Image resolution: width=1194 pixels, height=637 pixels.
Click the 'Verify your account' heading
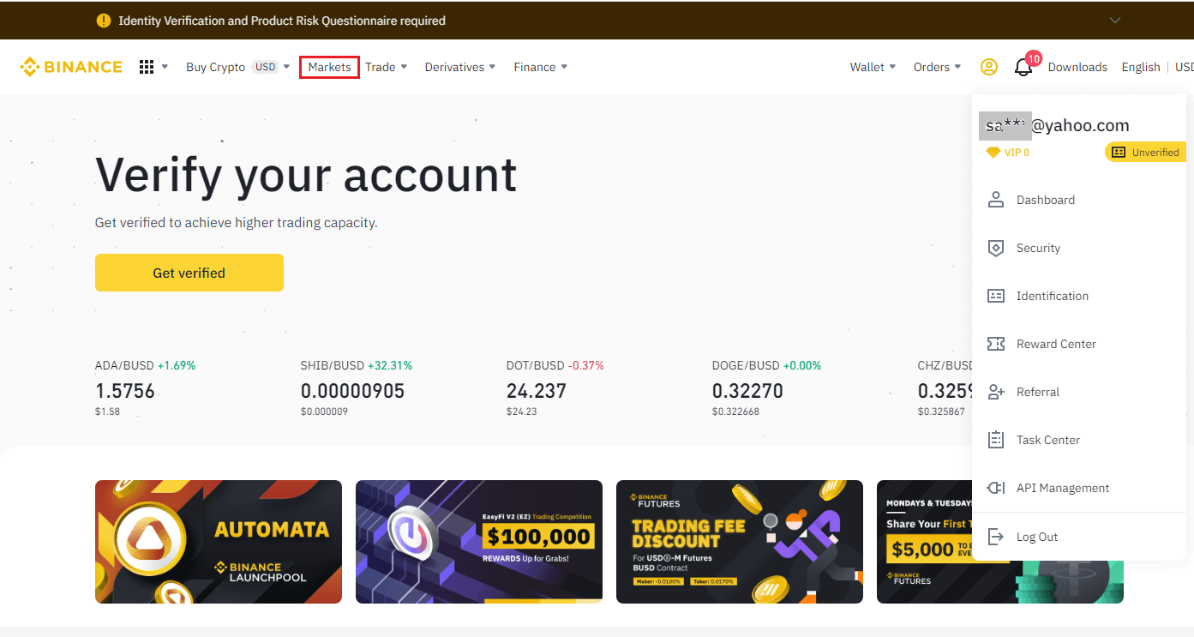(306, 175)
